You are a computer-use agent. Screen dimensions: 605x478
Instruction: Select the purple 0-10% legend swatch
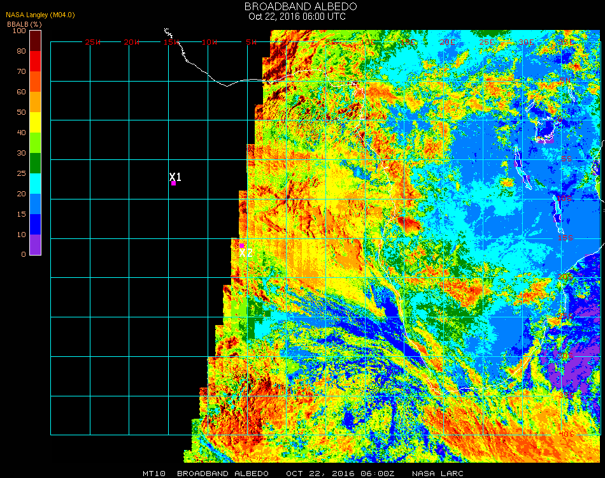pos(35,244)
